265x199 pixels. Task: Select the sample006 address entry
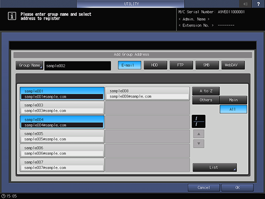[62, 150]
